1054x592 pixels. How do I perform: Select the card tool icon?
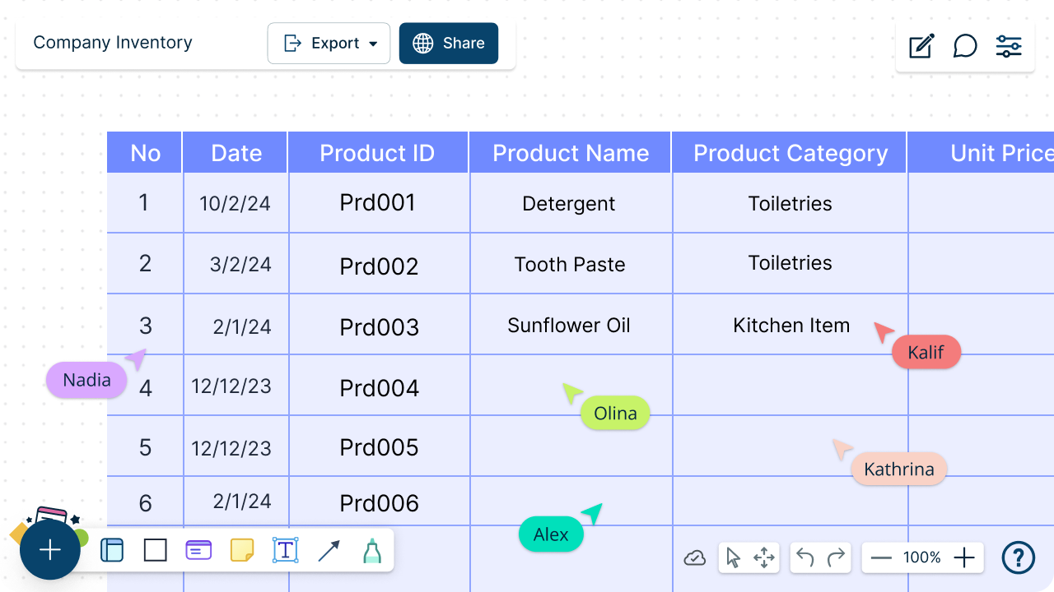(x=198, y=550)
